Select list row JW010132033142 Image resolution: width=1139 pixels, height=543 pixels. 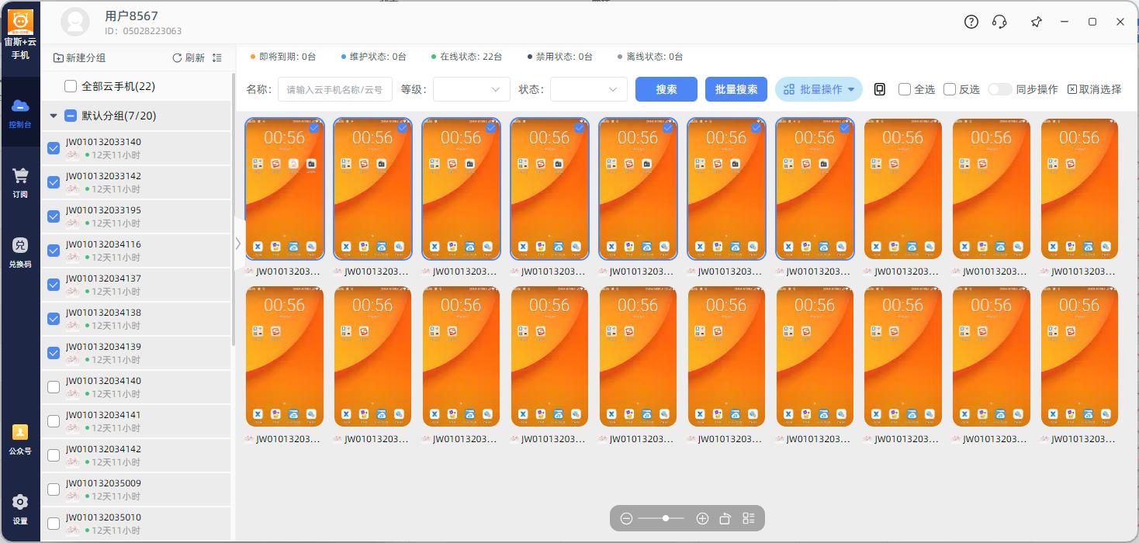coord(136,182)
